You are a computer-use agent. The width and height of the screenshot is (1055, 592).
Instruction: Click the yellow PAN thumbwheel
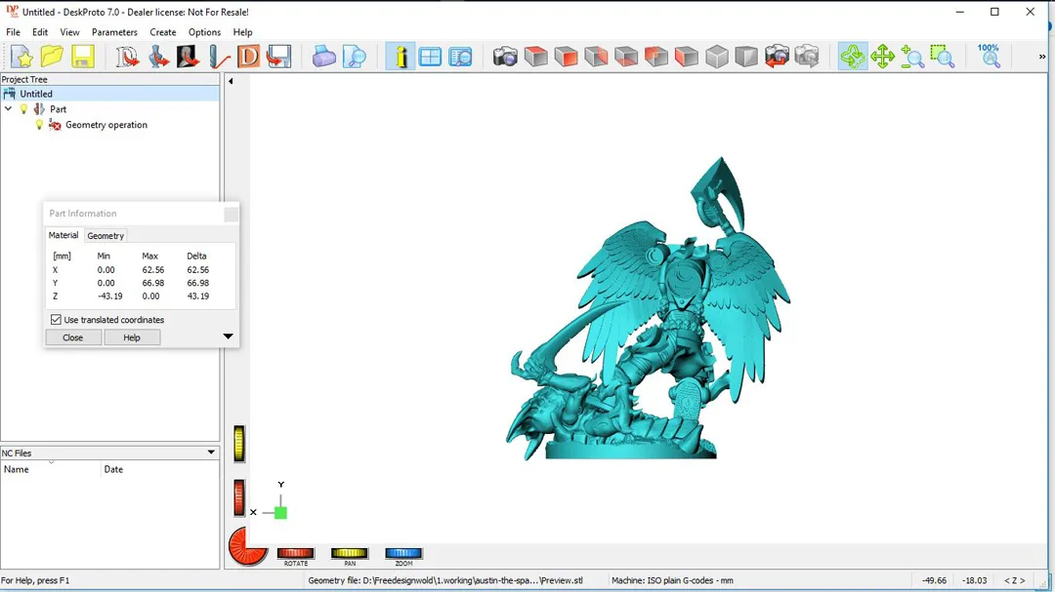[x=349, y=553]
